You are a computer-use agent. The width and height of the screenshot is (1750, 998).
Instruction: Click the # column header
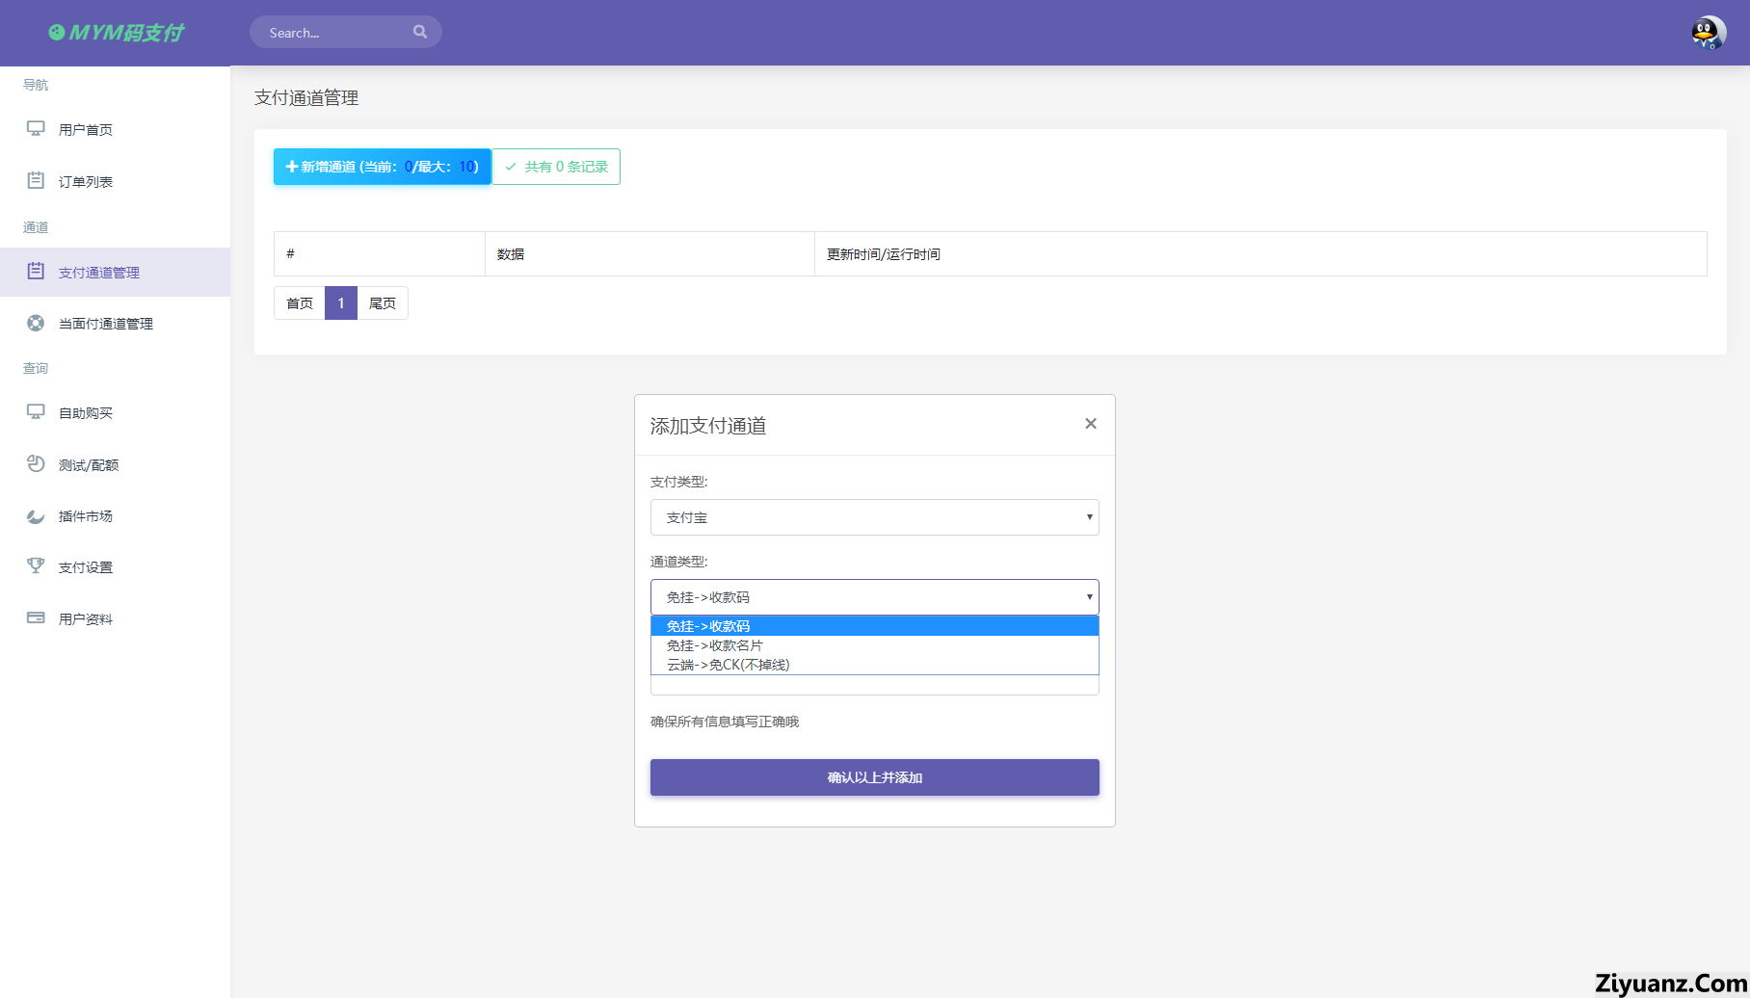[x=380, y=254]
